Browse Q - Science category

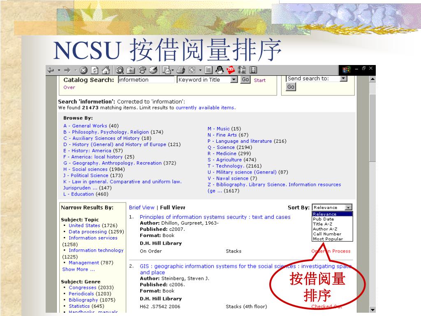[x=221, y=147]
